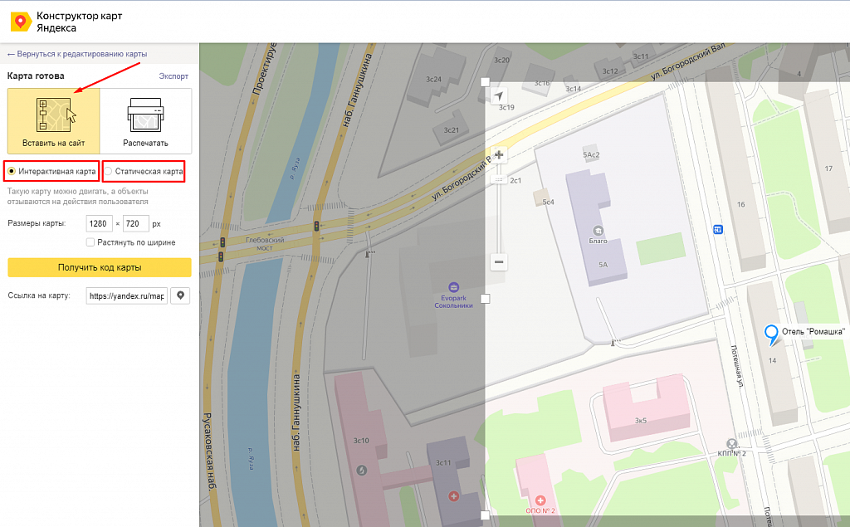Click the top-left corner resize handle of the map area
The image size is (850, 527).
point(485,82)
